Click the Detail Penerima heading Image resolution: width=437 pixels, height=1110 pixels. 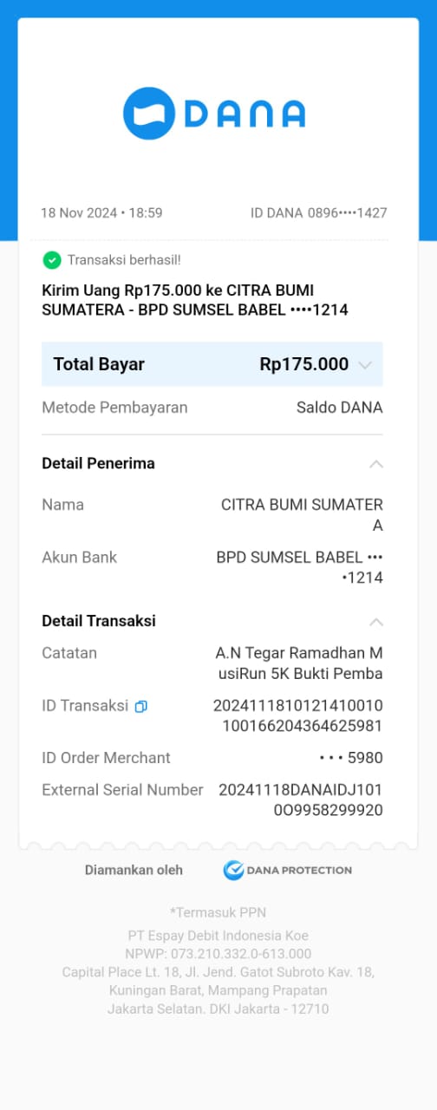98,464
